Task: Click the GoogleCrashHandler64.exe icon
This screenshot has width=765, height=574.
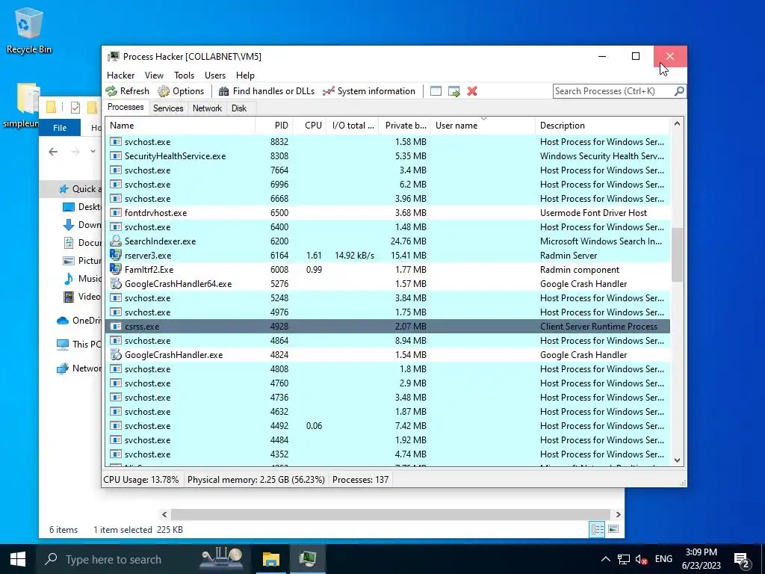Action: [116, 283]
